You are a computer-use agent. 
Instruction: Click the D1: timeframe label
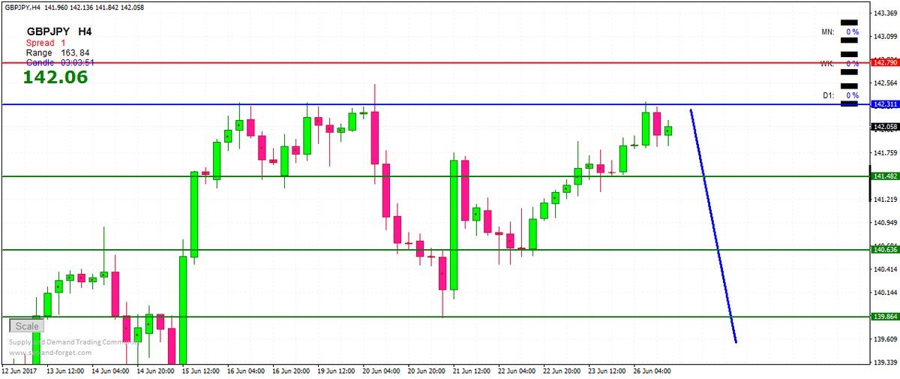point(828,95)
